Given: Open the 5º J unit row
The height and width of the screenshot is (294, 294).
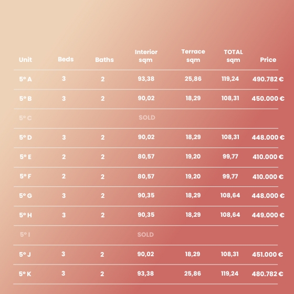Looking at the screenshot, I should (x=145, y=255).
